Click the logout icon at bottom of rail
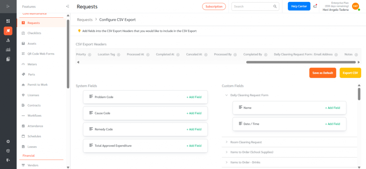 coord(8,160)
